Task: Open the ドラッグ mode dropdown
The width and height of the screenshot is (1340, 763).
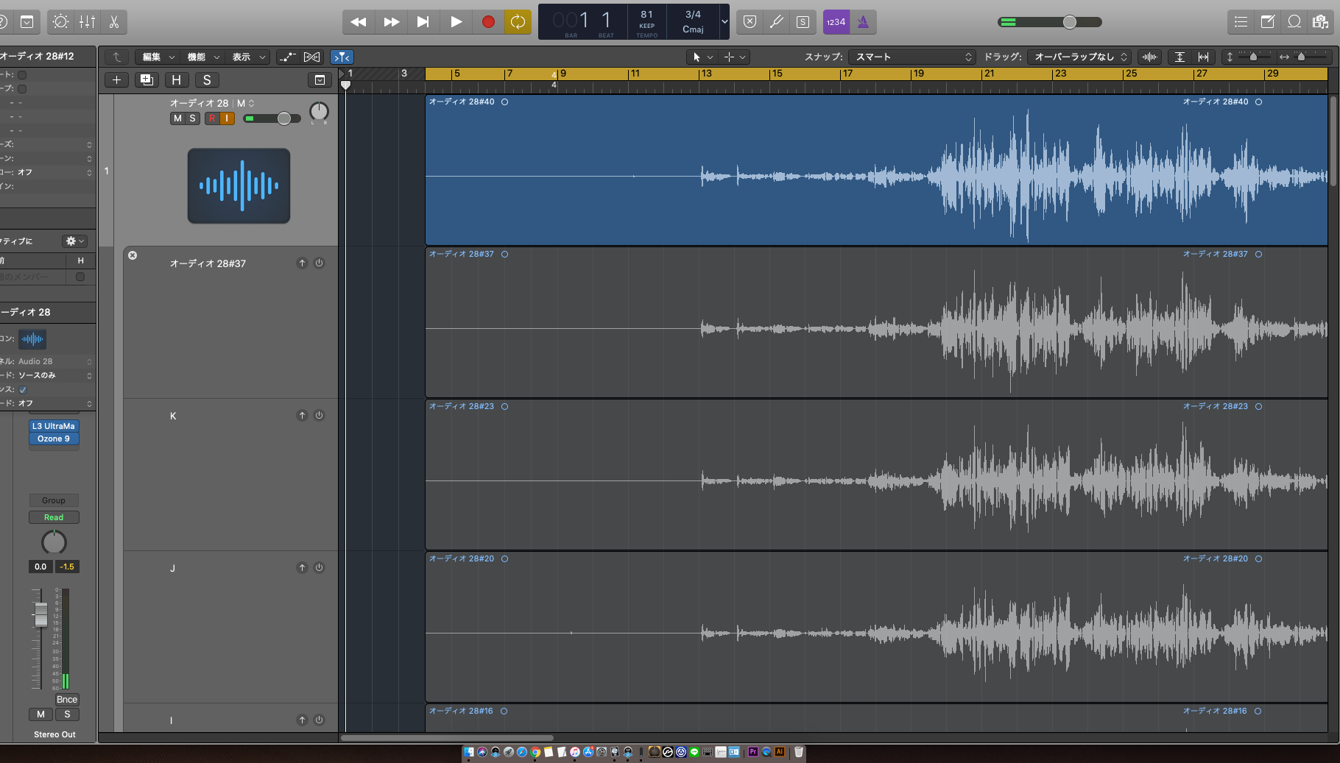Action: (1080, 57)
